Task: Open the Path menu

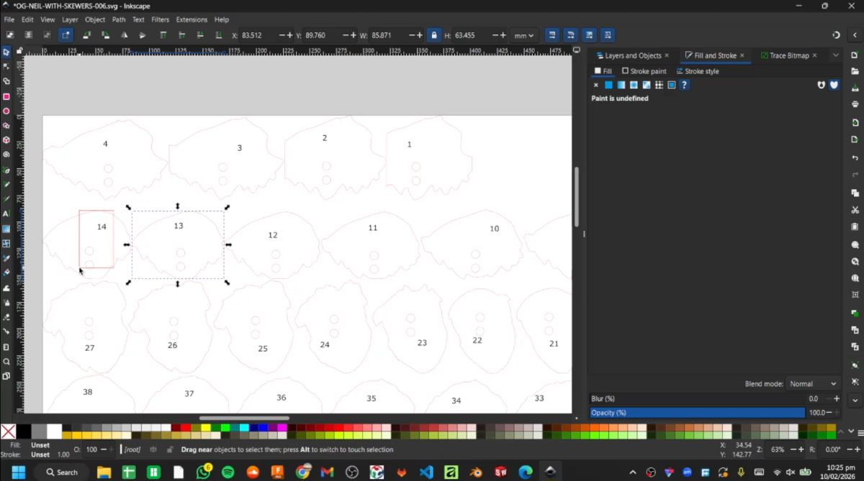Action: [119, 19]
